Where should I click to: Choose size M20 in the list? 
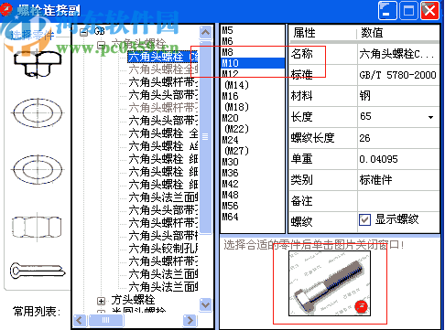[230, 118]
